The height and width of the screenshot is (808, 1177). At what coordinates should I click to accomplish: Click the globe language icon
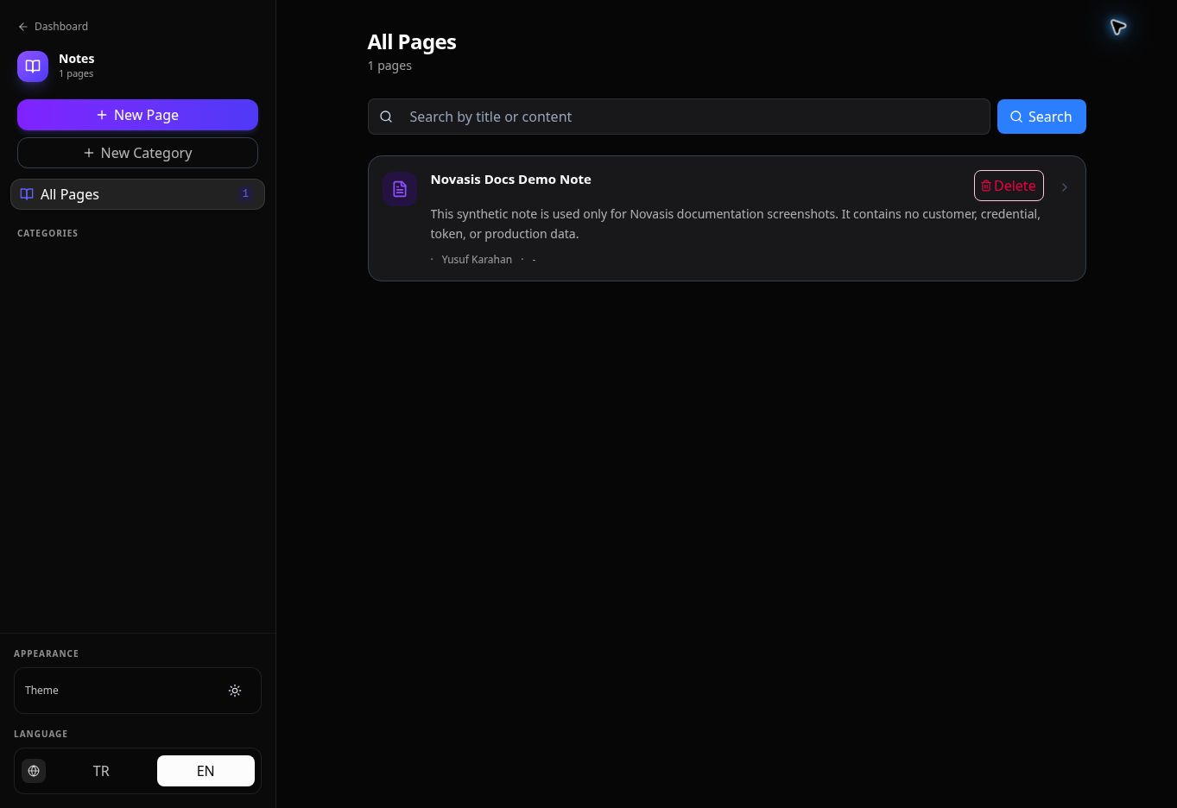34,771
